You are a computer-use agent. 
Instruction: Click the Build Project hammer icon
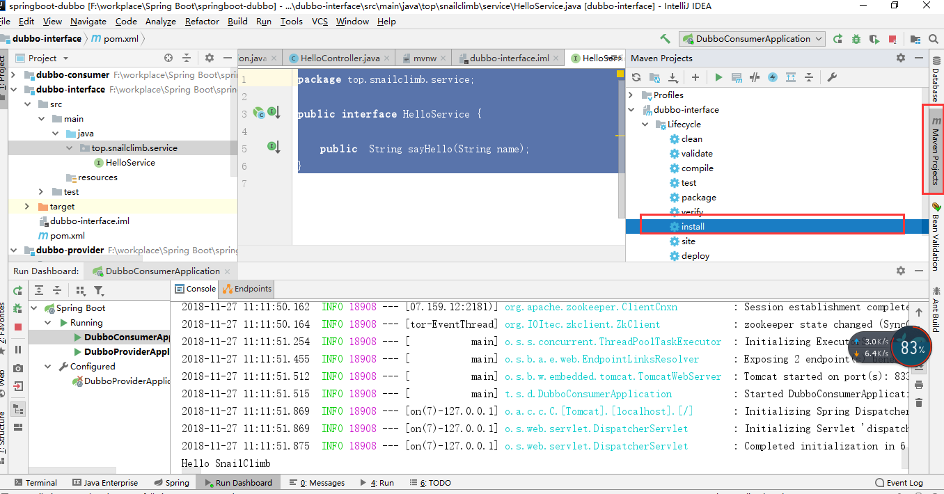[665, 39]
